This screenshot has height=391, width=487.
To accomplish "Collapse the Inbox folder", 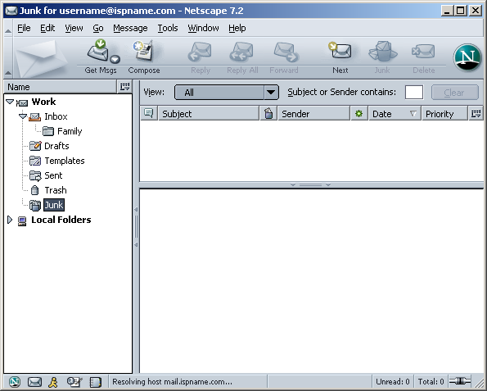I will pyautogui.click(x=23, y=116).
